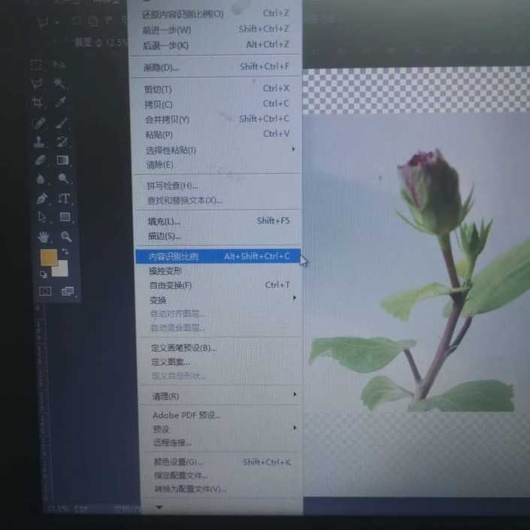Click the arrow at menu bottom to show more
Image resolution: width=530 pixels, height=530 pixels.
159,507
